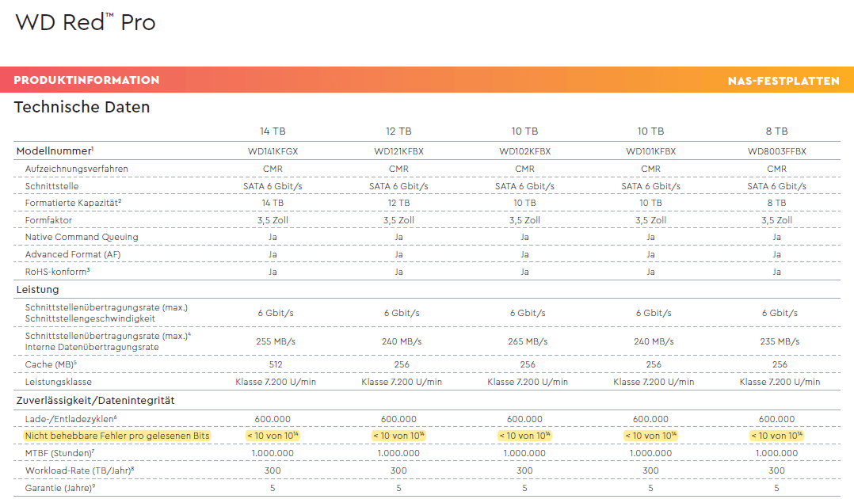Click the Formfaktor row label
The height and width of the screenshot is (499, 854).
(48, 220)
